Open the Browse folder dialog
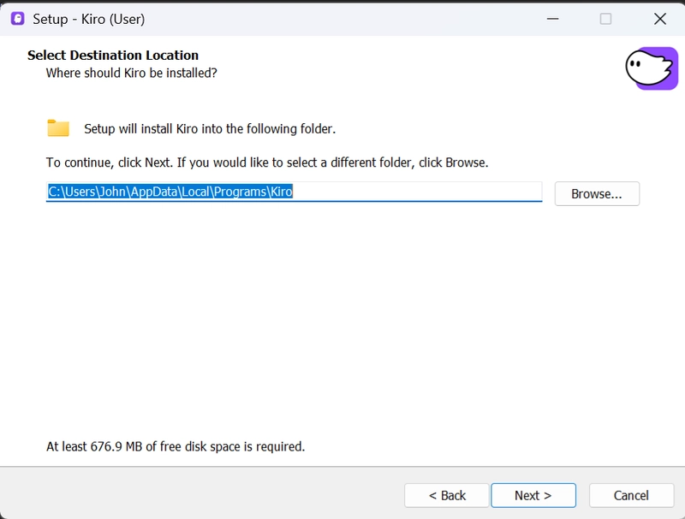 tap(597, 193)
